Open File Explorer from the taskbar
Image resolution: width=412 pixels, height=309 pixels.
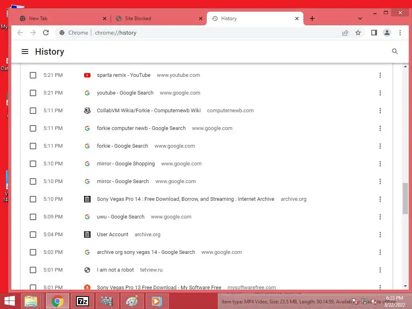31,301
